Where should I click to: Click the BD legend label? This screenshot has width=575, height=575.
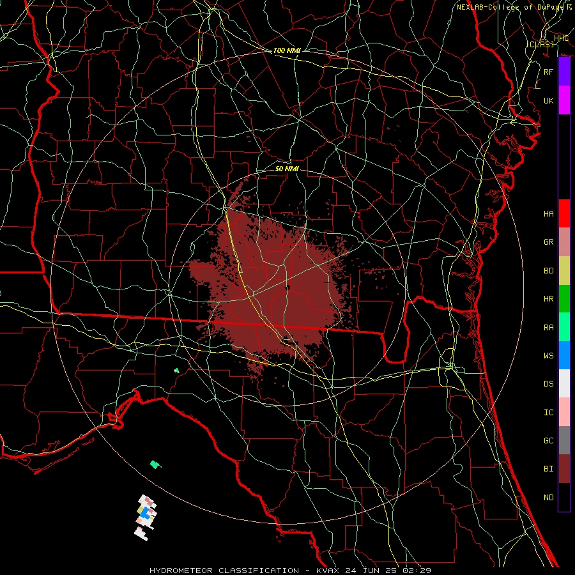click(x=549, y=271)
